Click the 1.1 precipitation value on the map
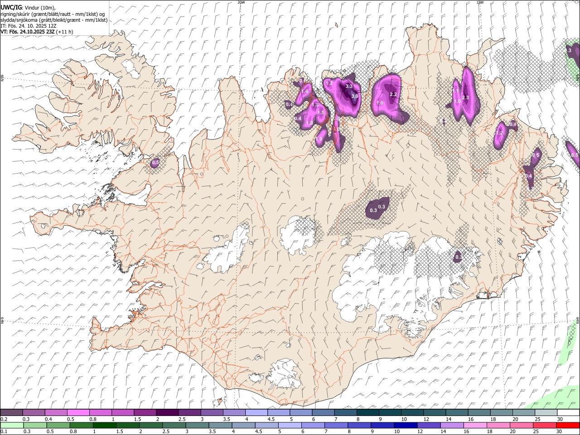 pyautogui.click(x=456, y=91)
